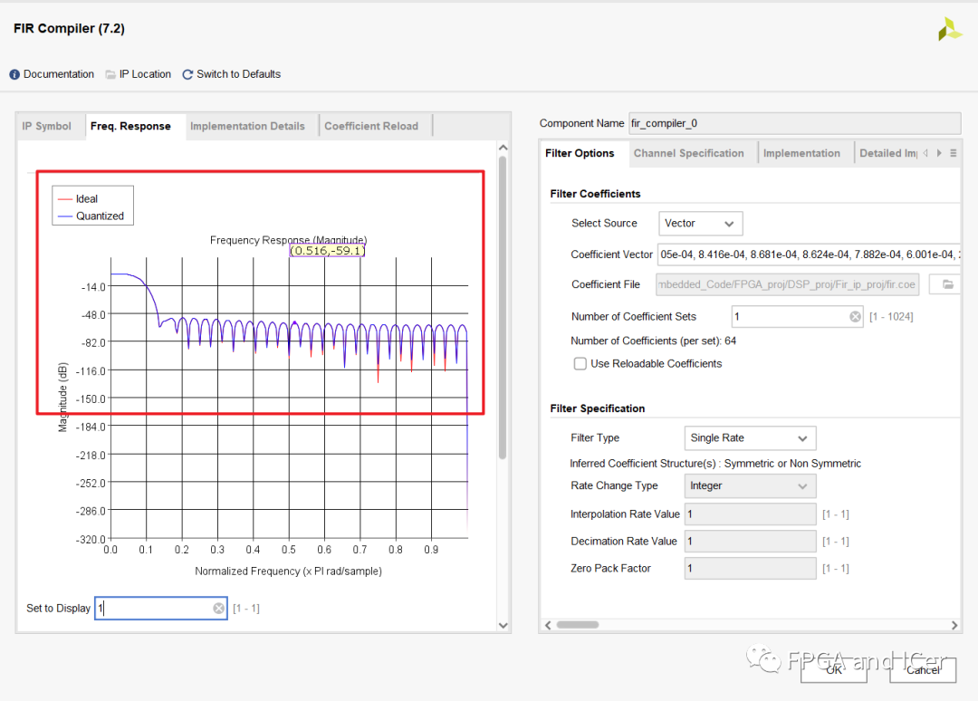Switch to the IP Symbol tab
This screenshot has width=978, height=701.
tap(47, 126)
